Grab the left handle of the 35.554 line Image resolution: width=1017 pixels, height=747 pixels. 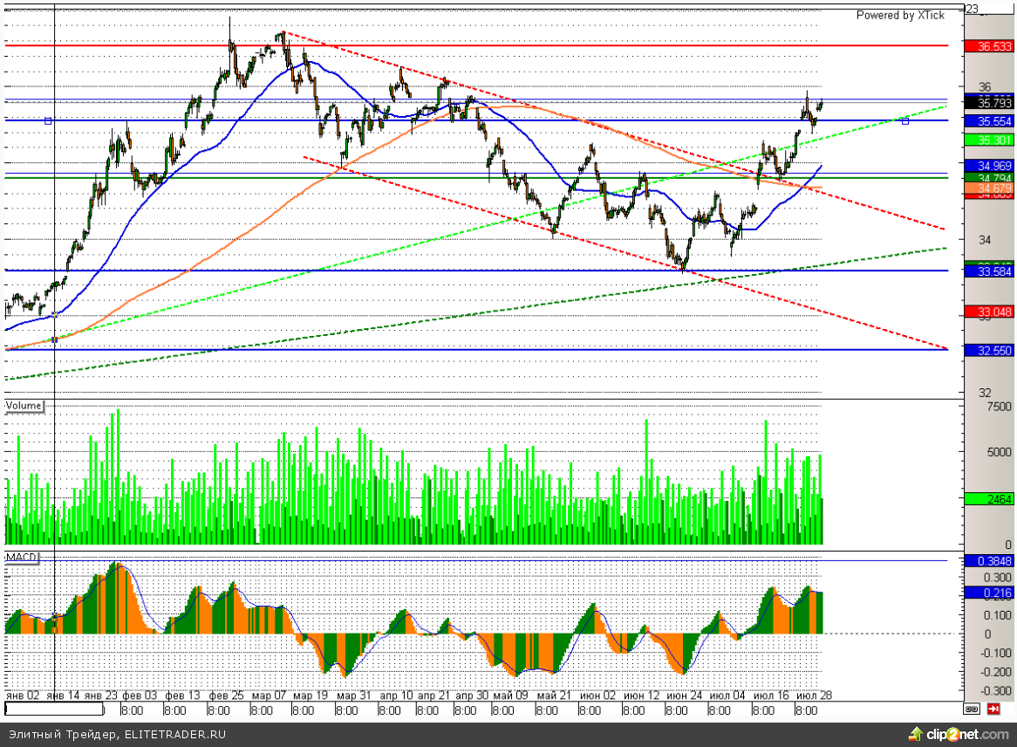[47, 120]
